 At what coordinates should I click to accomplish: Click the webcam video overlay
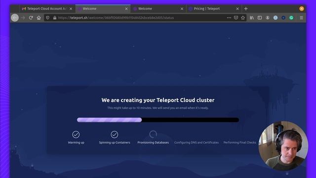[x=283, y=146]
